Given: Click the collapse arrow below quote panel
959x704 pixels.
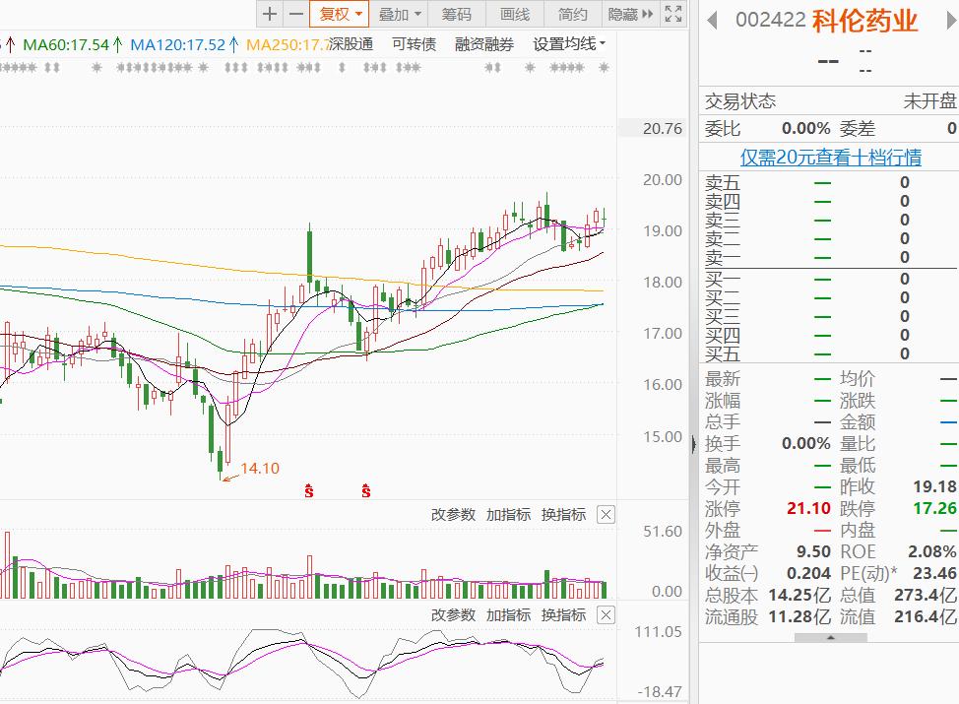Looking at the screenshot, I should pos(829,638).
